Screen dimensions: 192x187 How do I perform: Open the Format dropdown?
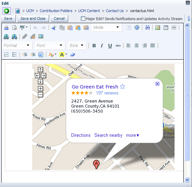coord(17,46)
